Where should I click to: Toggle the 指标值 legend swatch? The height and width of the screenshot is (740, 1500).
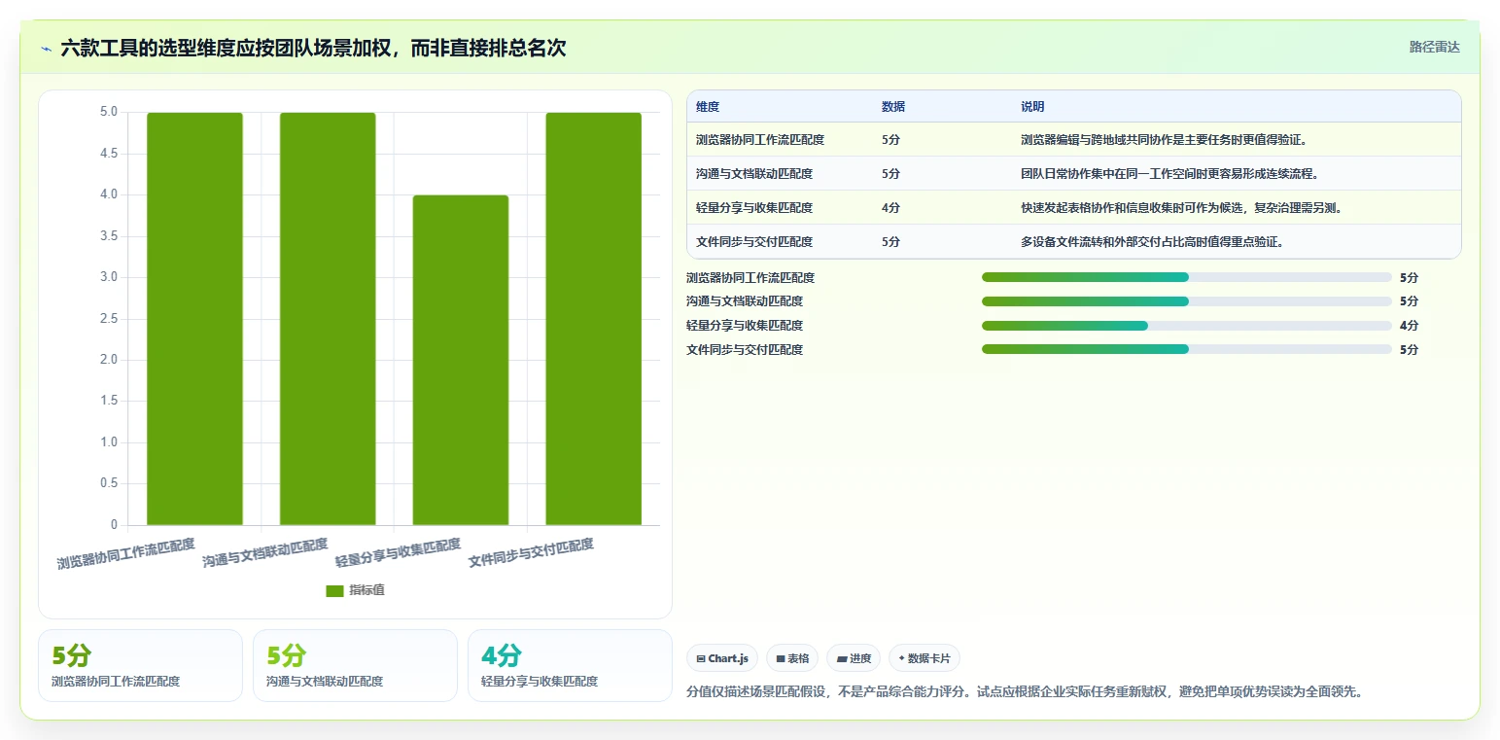pyautogui.click(x=334, y=590)
